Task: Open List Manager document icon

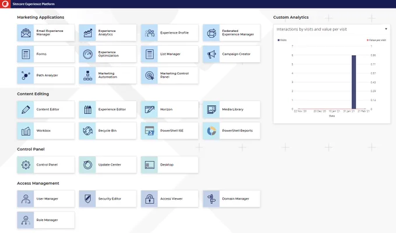Action: pos(149,54)
